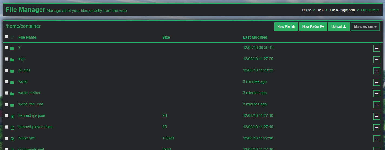Click the folder icon for world_nether

[x=12, y=94]
